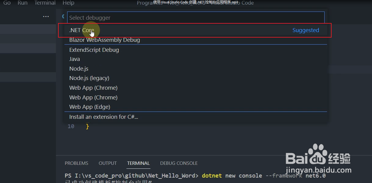Viewport: 372px width, 183px height.
Task: Choose Blazor WebAssembly Debug
Action: click(x=196, y=40)
